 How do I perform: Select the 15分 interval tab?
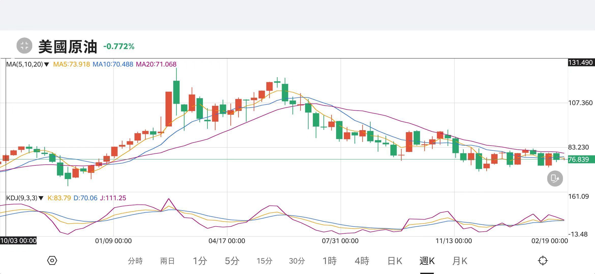tap(264, 261)
